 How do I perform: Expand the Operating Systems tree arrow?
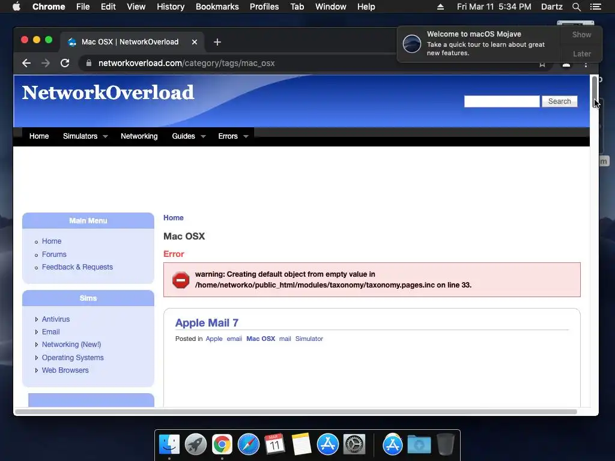[37, 358]
